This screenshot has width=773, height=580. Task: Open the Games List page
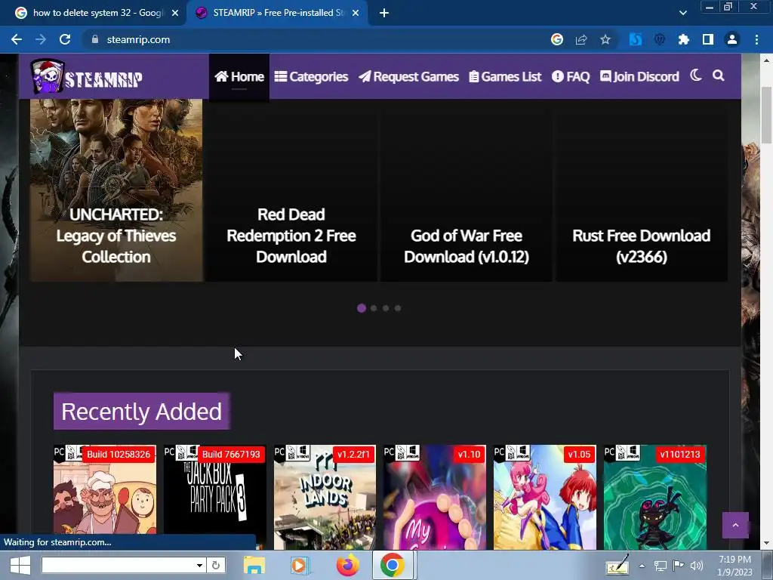pos(505,76)
